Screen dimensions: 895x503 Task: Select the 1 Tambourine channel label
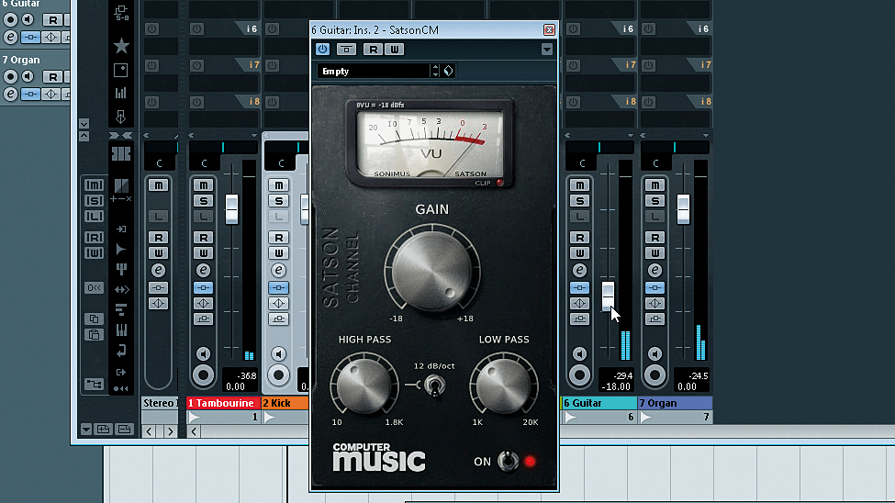tap(223, 403)
